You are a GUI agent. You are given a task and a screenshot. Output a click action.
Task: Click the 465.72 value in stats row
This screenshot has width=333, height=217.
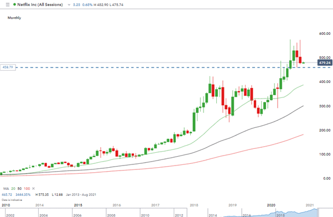pyautogui.click(x=7, y=194)
